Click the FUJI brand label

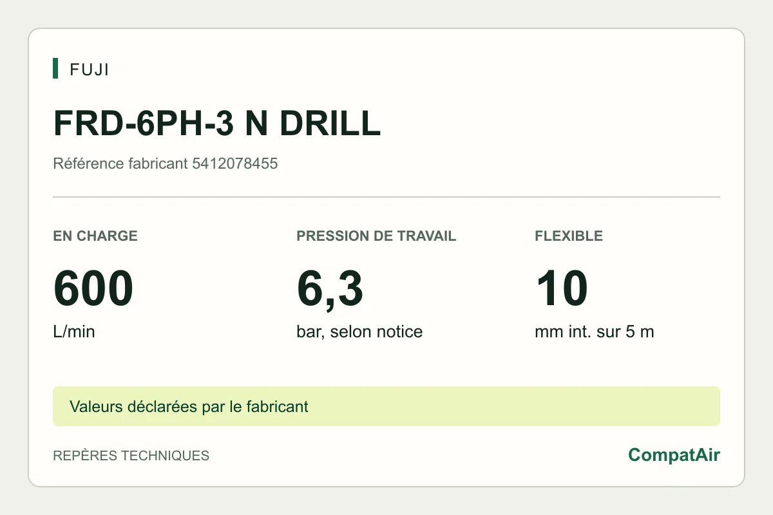(89, 69)
